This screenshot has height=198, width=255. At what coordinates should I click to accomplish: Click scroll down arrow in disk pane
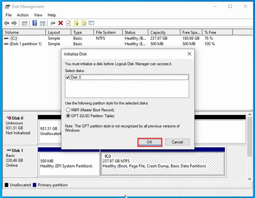click(x=249, y=179)
